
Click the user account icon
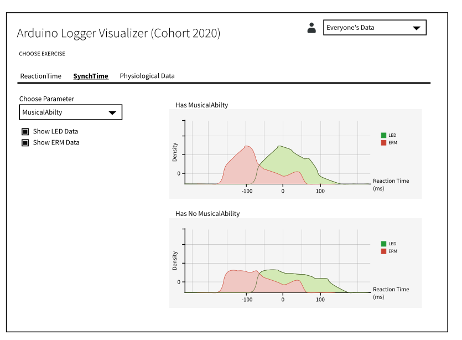point(312,27)
